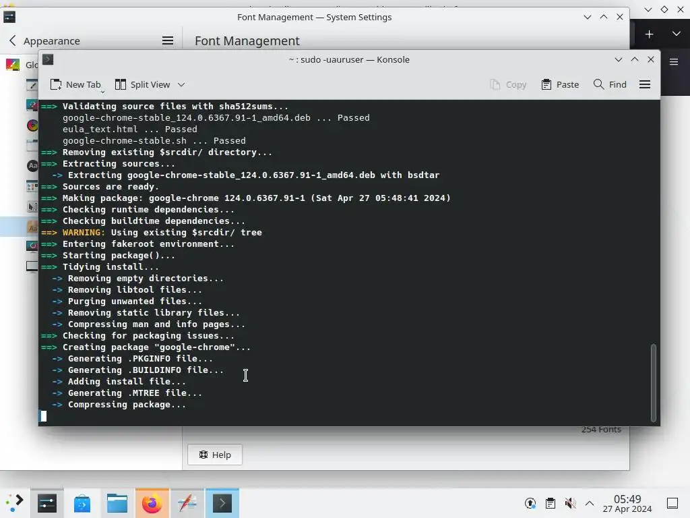Click the show desktop button
690x518 pixels.
(x=672, y=503)
